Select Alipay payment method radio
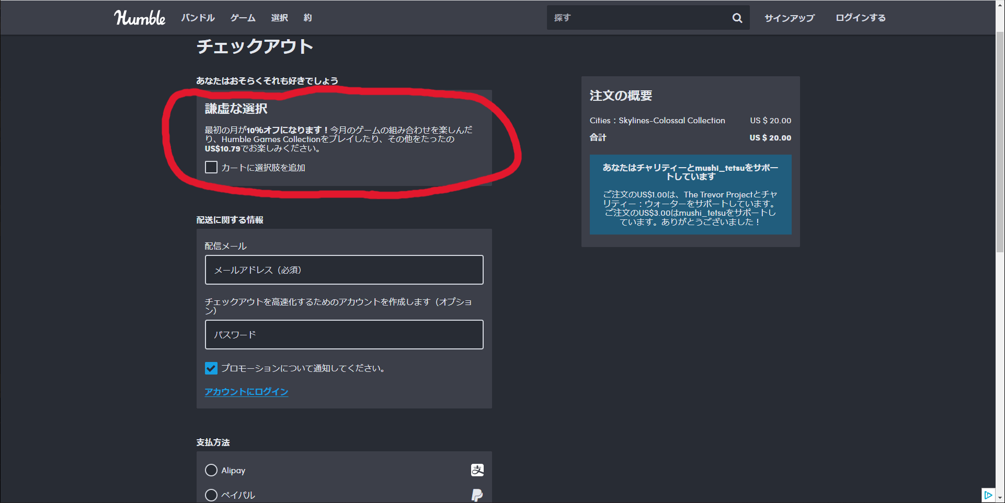The width and height of the screenshot is (1005, 503). [211, 470]
